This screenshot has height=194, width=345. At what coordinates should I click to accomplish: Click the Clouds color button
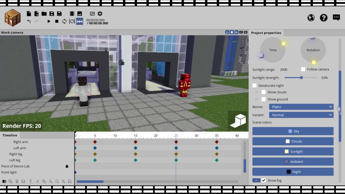(293, 141)
